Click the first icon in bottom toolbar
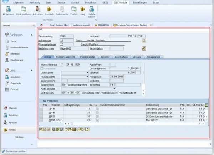This screenshot has height=155, width=214. pyautogui.click(x=41, y=129)
